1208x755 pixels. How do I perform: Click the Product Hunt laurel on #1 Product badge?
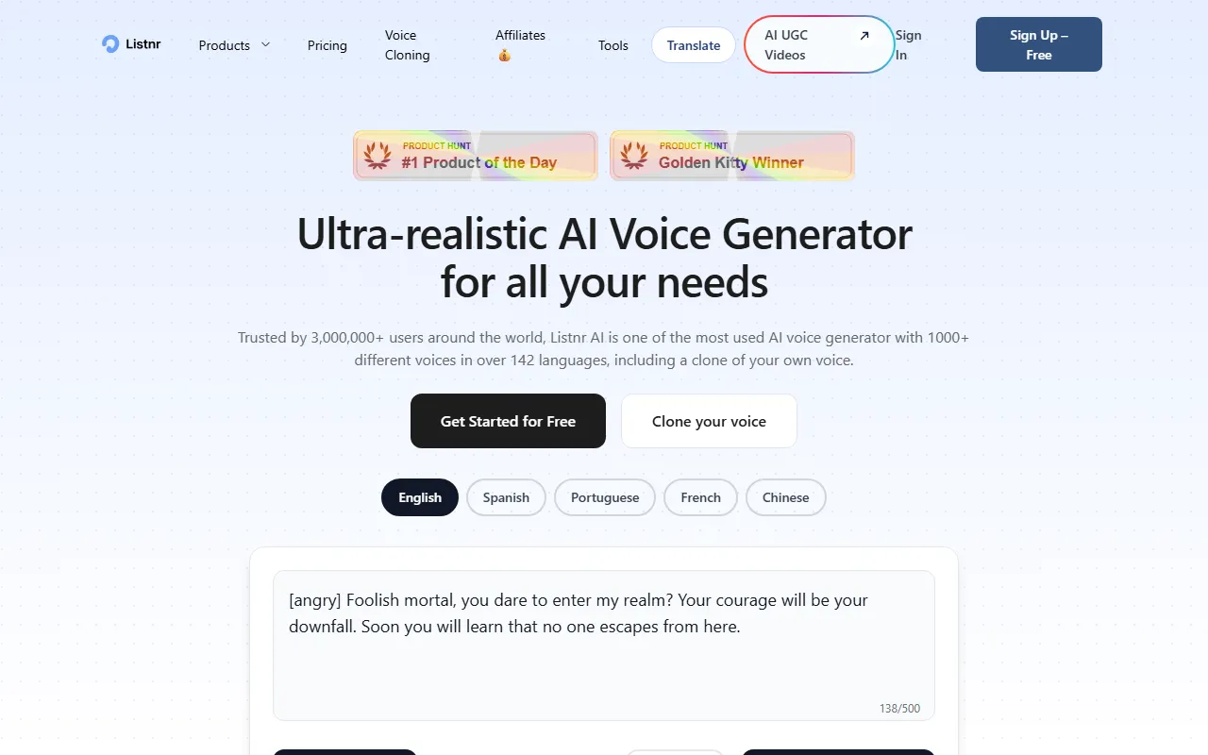(377, 156)
